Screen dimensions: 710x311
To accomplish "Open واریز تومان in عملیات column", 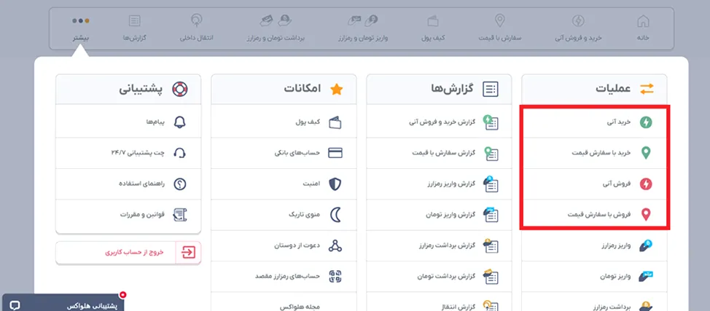I will (594, 276).
